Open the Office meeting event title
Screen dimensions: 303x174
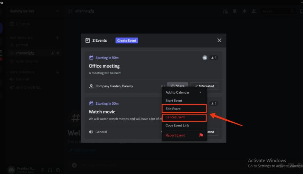[x=104, y=66]
